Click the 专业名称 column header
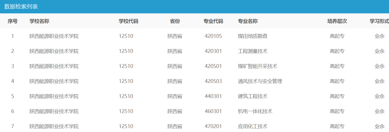Viewport: 389px width, 132px height. 248,21
